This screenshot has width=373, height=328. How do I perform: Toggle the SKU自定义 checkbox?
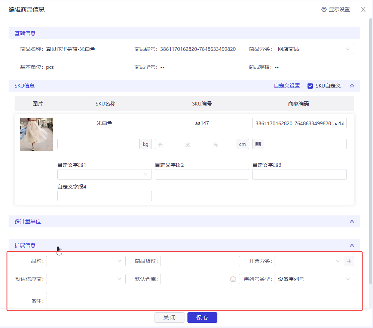pos(310,86)
